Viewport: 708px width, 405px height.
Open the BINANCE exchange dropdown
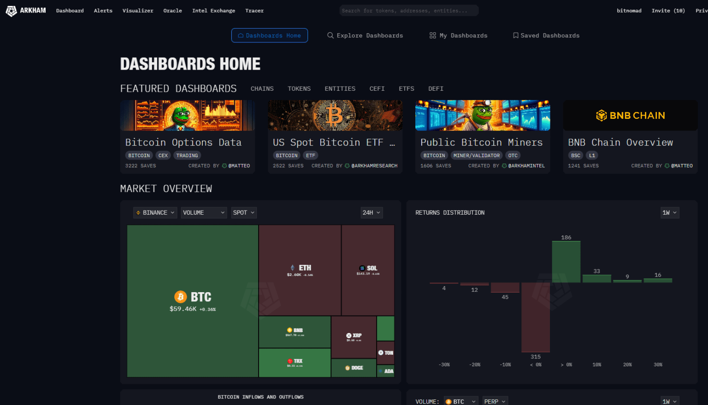(155, 212)
